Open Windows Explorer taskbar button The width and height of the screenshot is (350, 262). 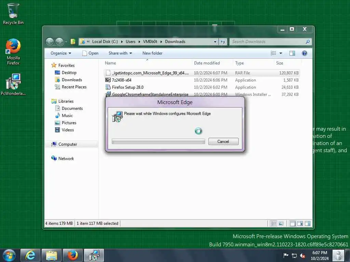point(52,255)
